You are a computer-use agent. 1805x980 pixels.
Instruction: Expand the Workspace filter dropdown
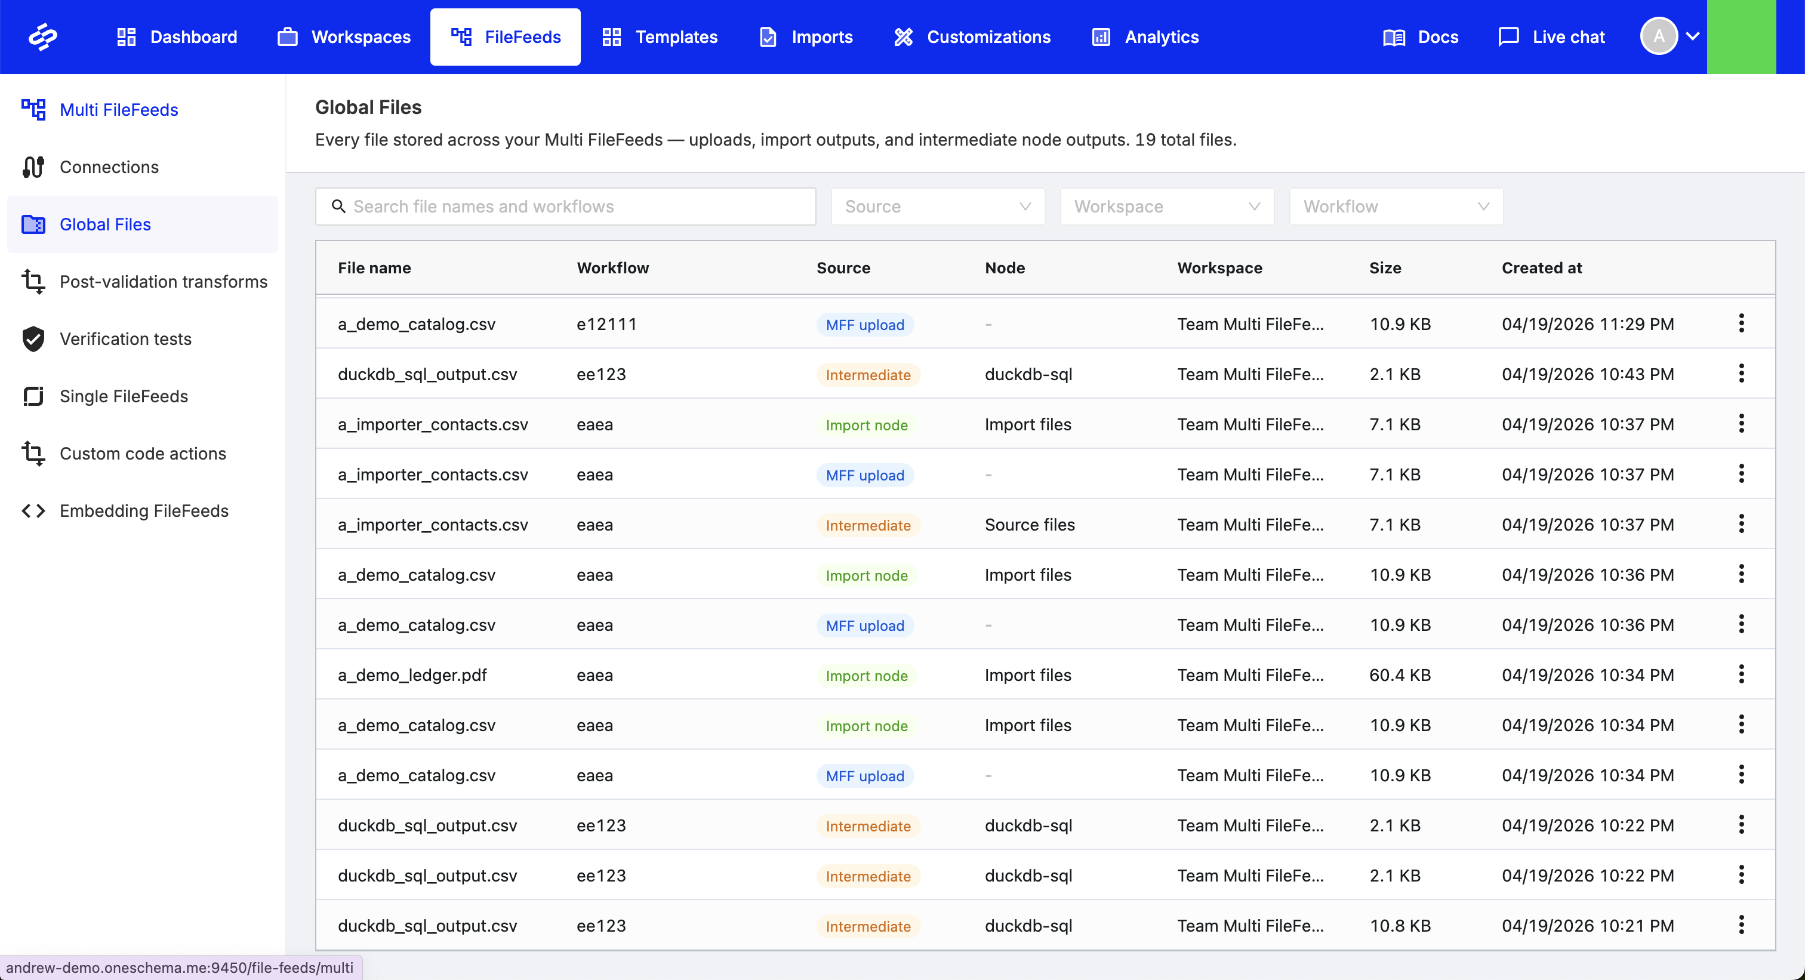pos(1166,207)
